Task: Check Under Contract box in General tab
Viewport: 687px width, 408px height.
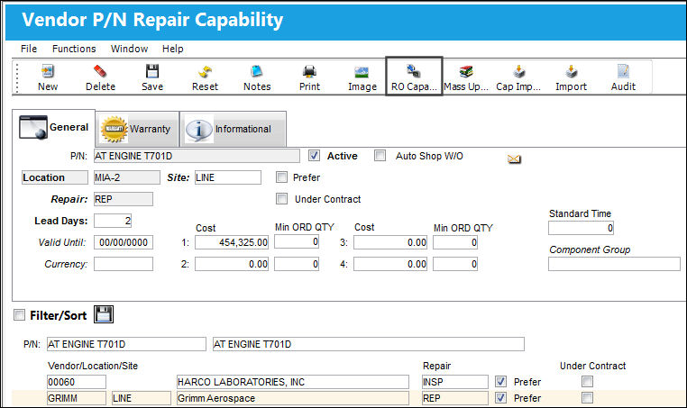Action: pyautogui.click(x=281, y=199)
